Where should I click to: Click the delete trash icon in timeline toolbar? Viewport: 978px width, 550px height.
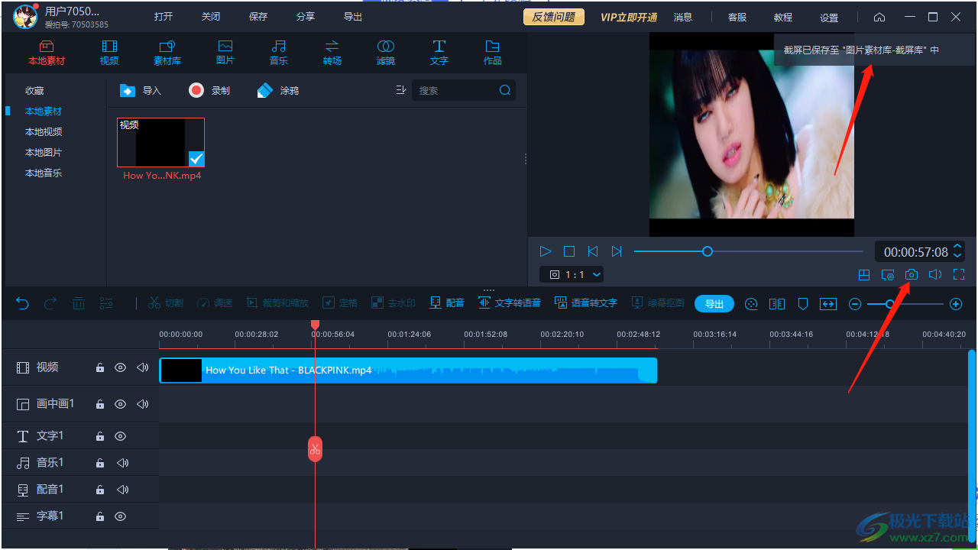tap(79, 303)
